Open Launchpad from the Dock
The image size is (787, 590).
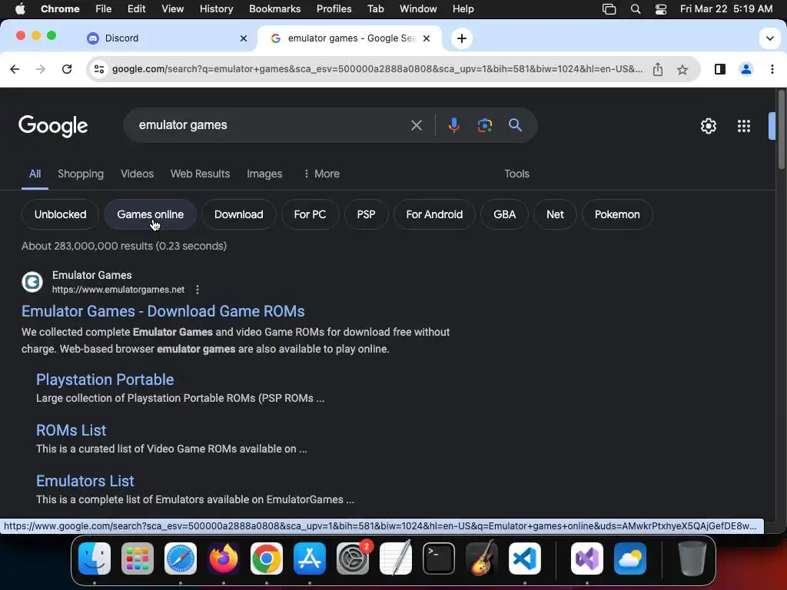(137, 559)
